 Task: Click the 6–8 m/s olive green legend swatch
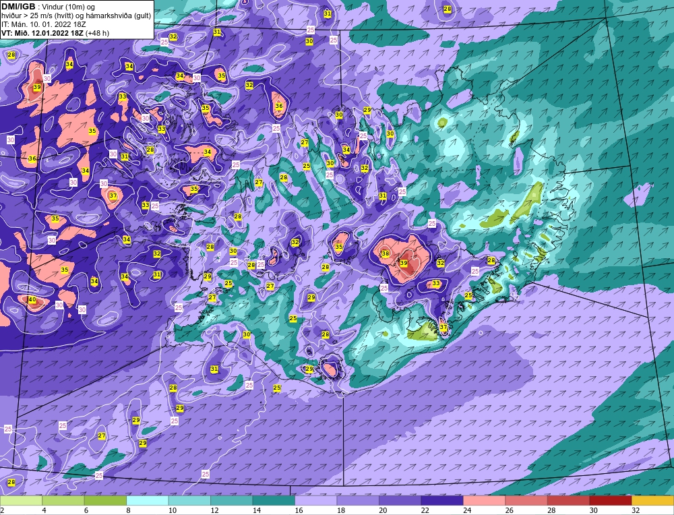coord(105,501)
